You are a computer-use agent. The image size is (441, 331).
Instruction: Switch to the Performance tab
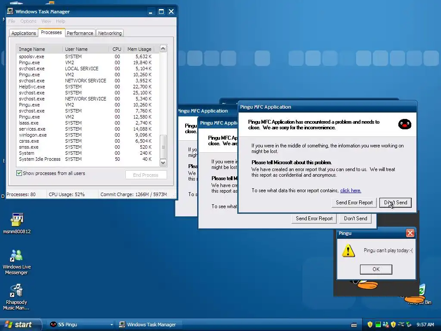80,33
